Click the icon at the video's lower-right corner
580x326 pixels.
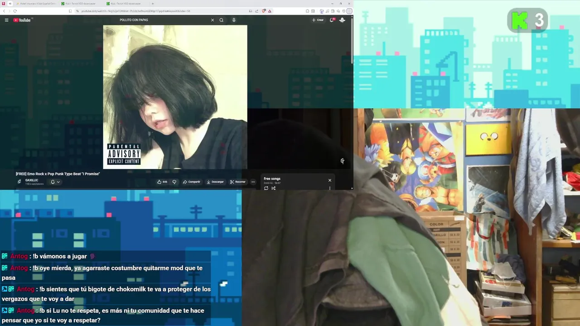343,161
